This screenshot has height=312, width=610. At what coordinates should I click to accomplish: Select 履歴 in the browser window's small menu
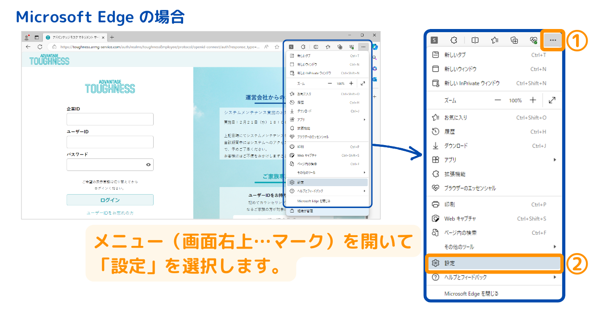[327, 102]
